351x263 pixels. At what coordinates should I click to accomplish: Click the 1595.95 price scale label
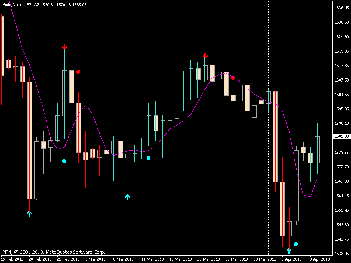point(342,109)
